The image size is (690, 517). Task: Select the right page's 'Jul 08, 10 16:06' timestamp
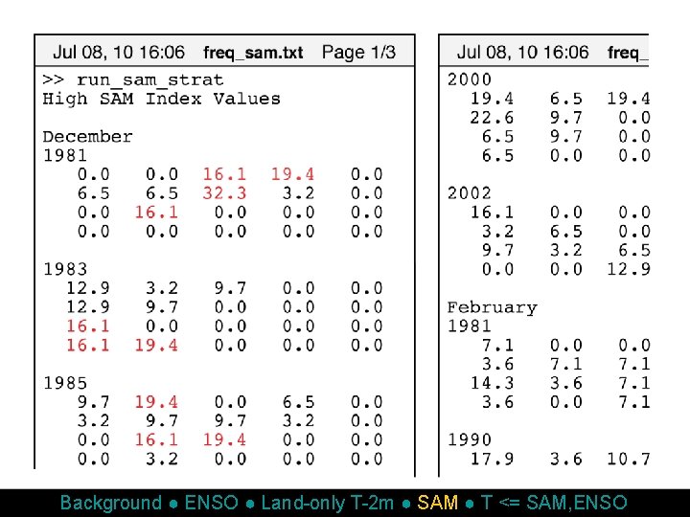(x=523, y=53)
